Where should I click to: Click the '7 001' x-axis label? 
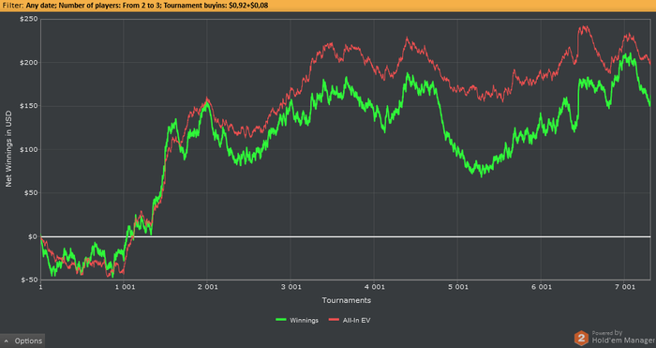(x=624, y=287)
